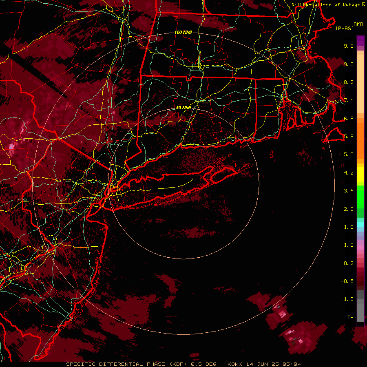367x367 pixels.
Task: Click the 3.4 scale value label
Action: click(349, 191)
